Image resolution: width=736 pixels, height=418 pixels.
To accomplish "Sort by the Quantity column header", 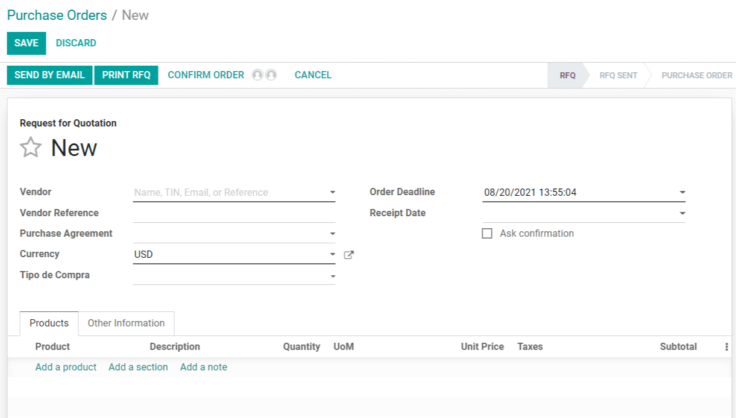I will [x=301, y=347].
